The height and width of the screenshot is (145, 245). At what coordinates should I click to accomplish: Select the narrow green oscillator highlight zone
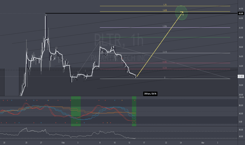(134, 111)
